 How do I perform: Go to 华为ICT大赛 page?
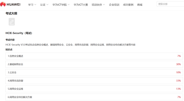pos(81,5)
